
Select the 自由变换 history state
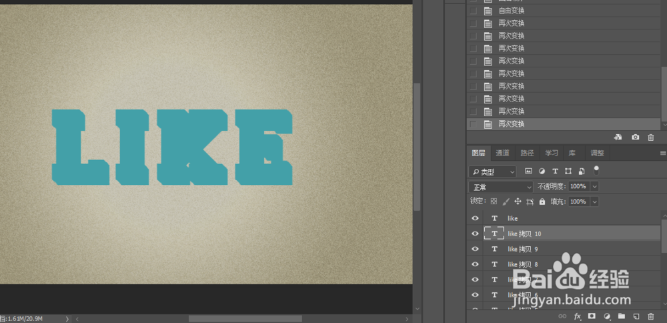coord(564,11)
